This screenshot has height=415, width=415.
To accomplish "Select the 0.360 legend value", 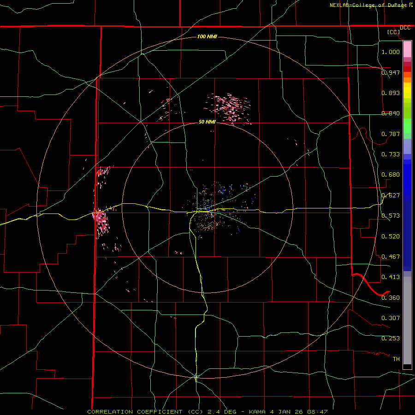I will 391,298.
